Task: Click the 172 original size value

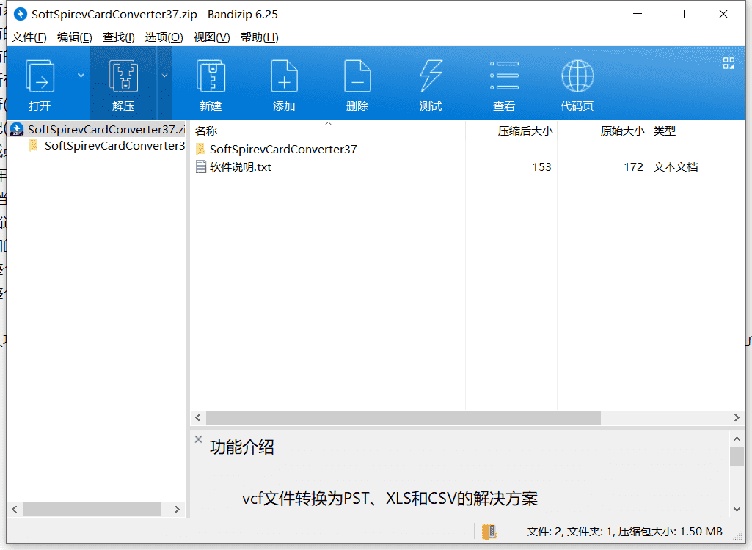Action: [633, 167]
